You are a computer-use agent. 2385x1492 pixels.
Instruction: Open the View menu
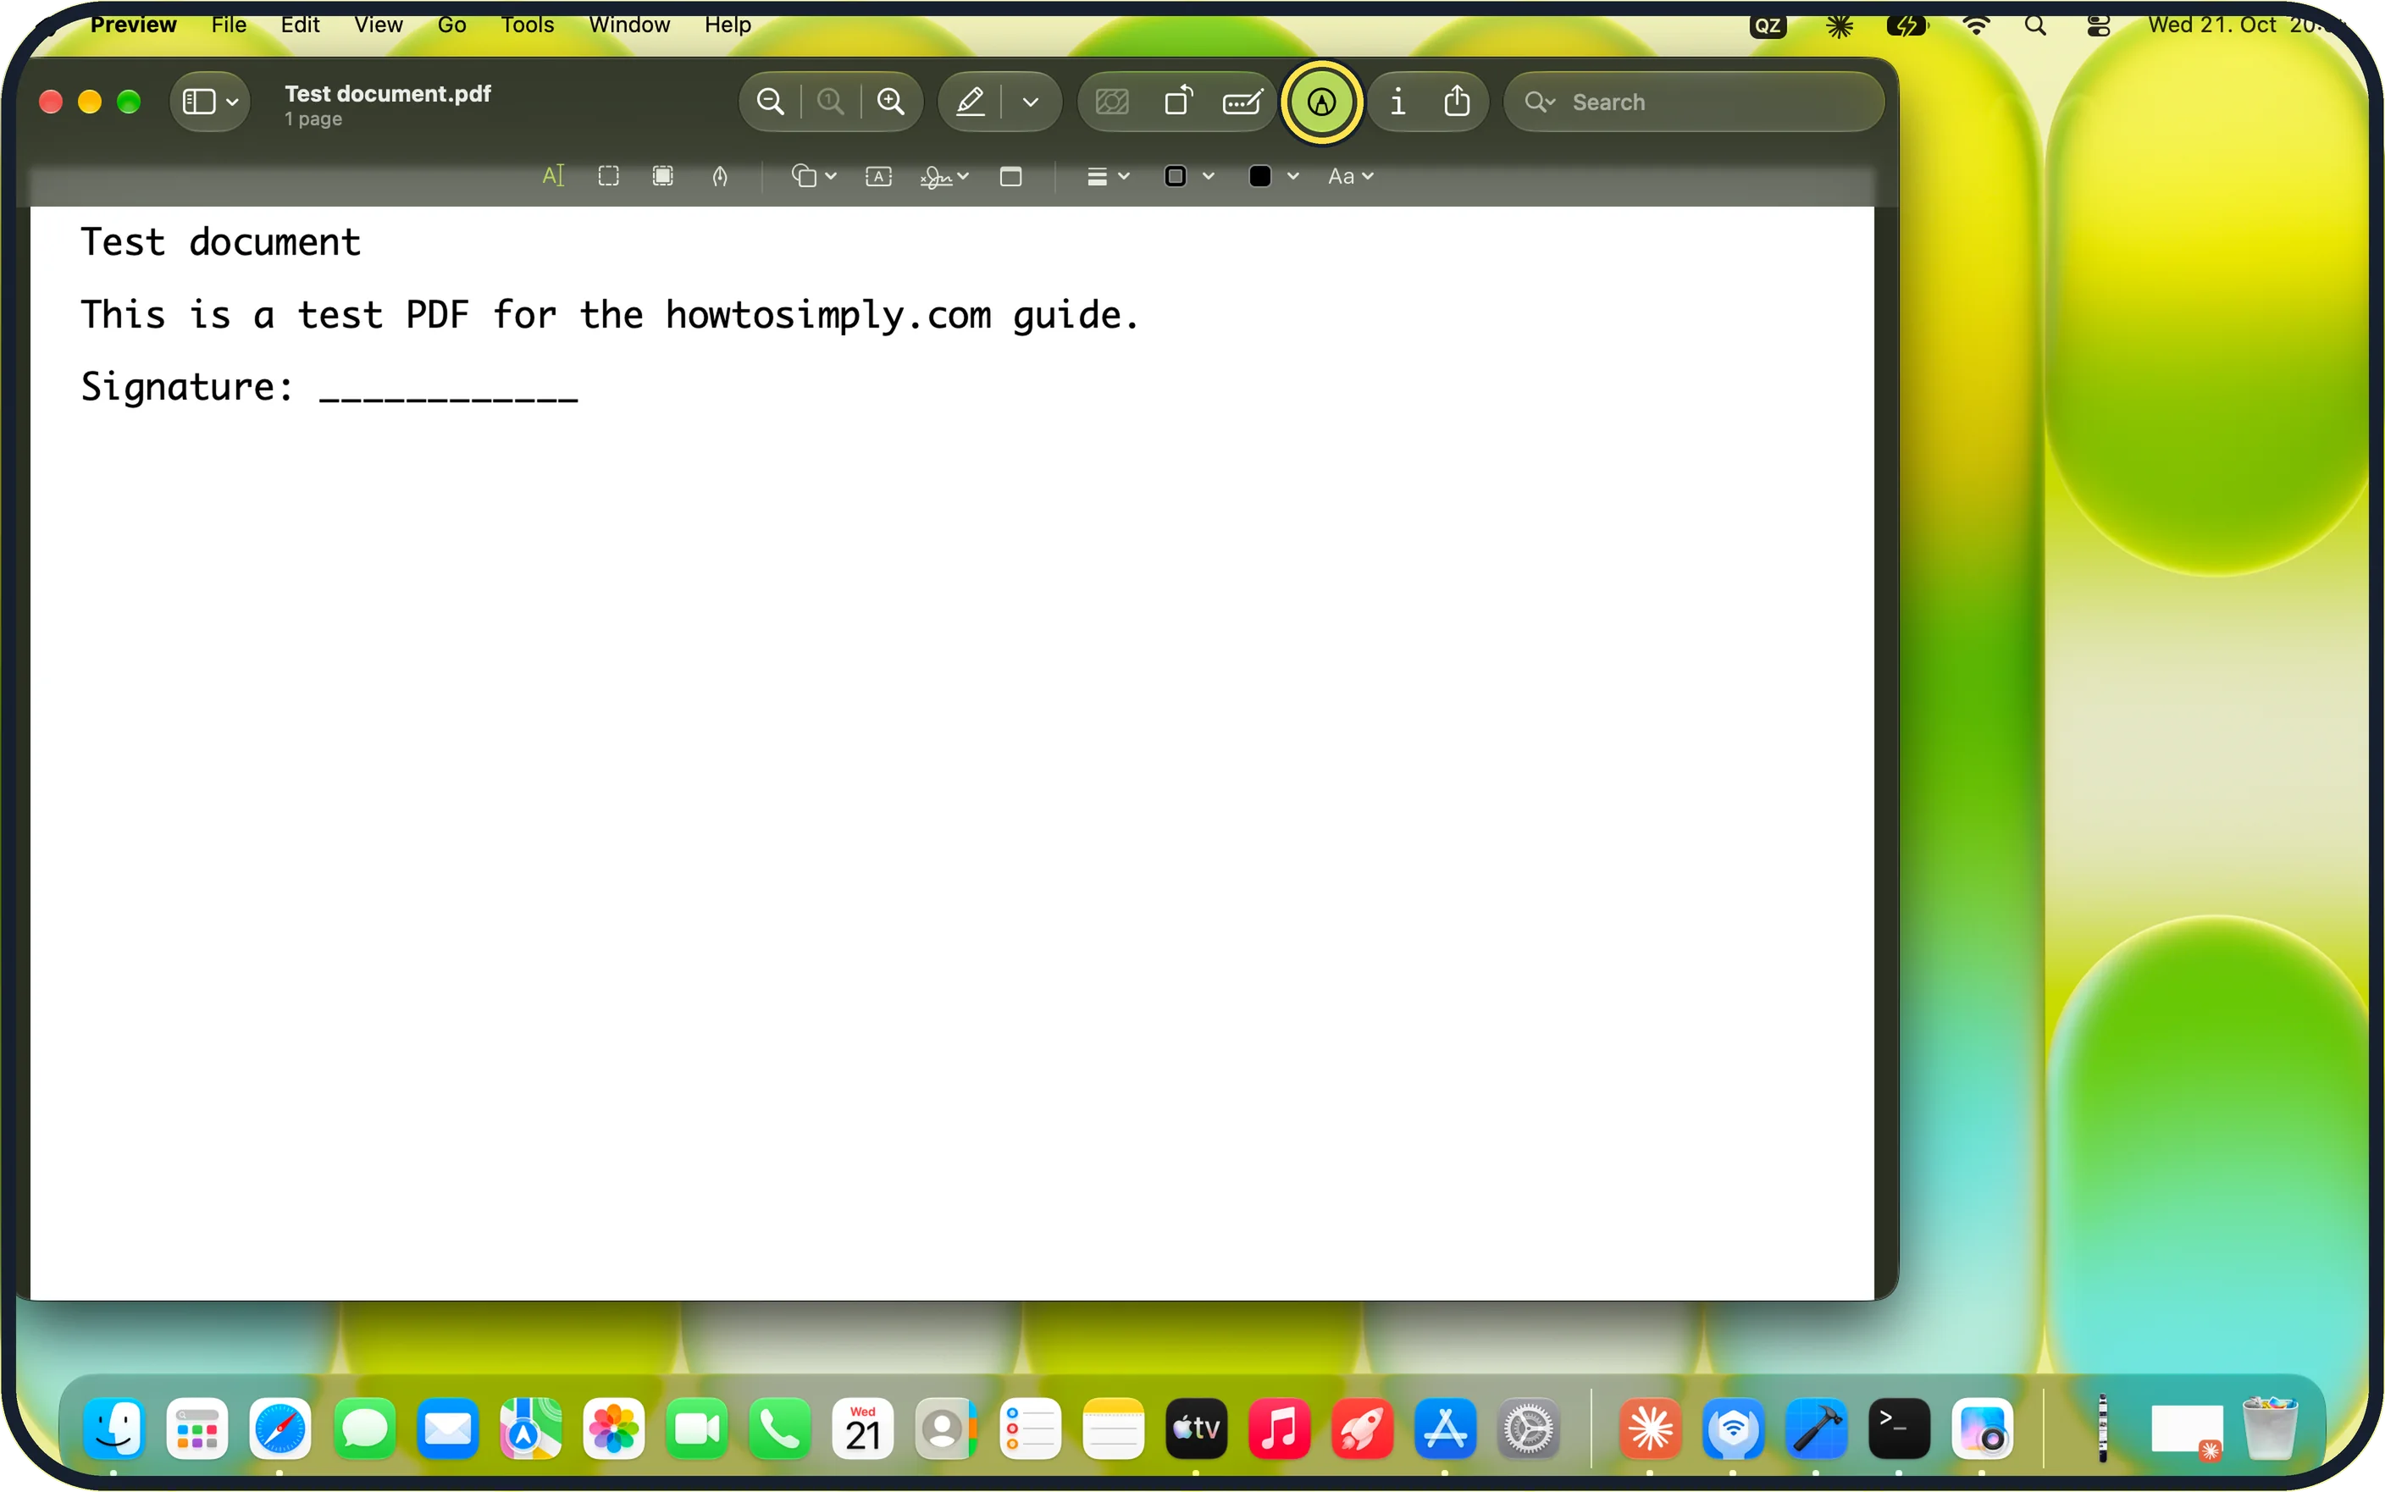pyautogui.click(x=378, y=24)
